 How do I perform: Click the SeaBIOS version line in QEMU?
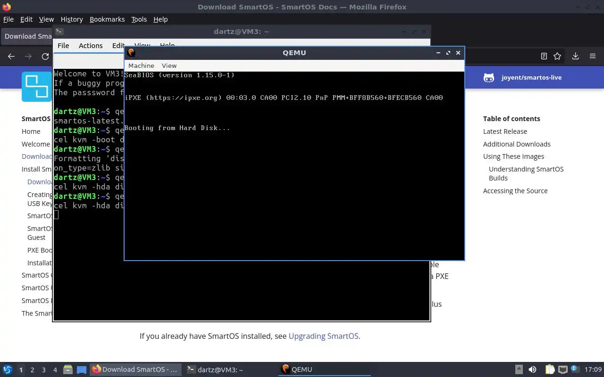coord(180,75)
